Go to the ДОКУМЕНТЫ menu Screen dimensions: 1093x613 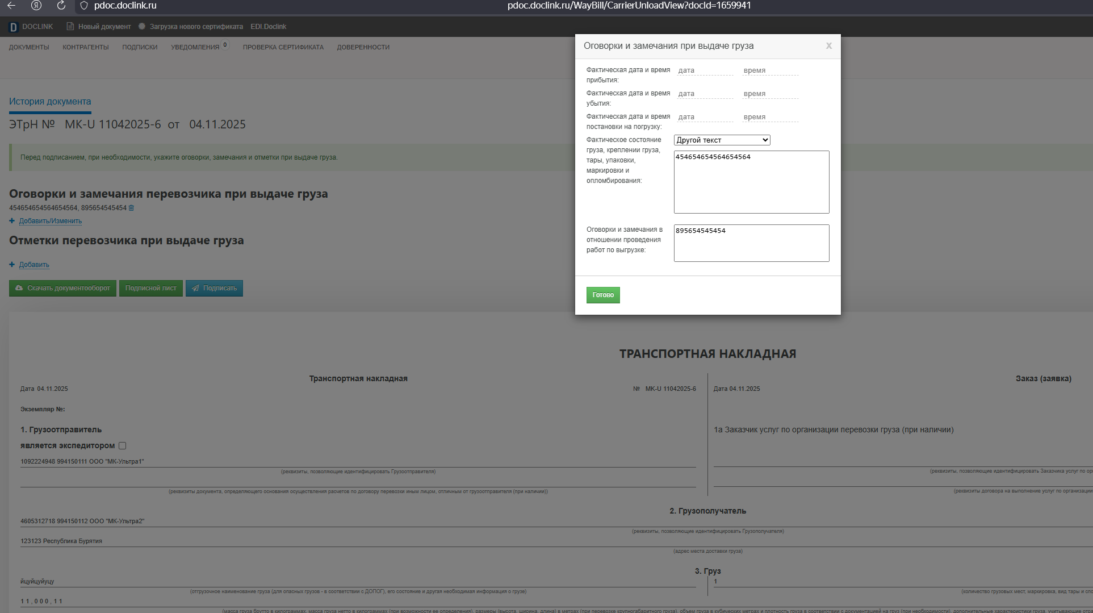[29, 47]
